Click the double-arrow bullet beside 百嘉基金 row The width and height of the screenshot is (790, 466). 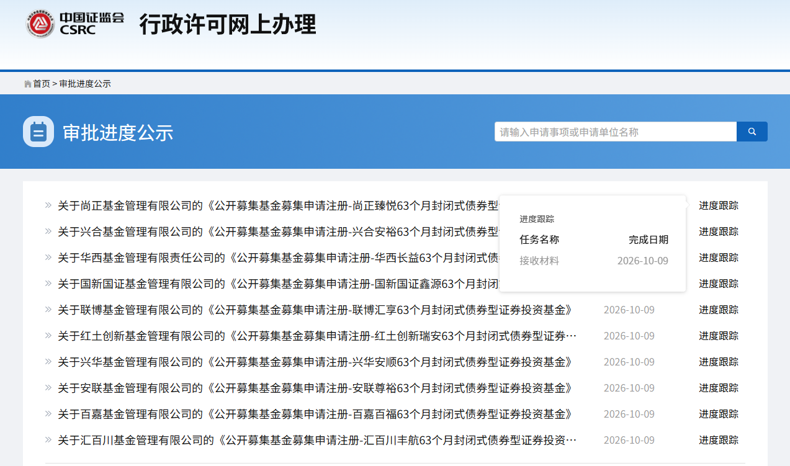[48, 413]
